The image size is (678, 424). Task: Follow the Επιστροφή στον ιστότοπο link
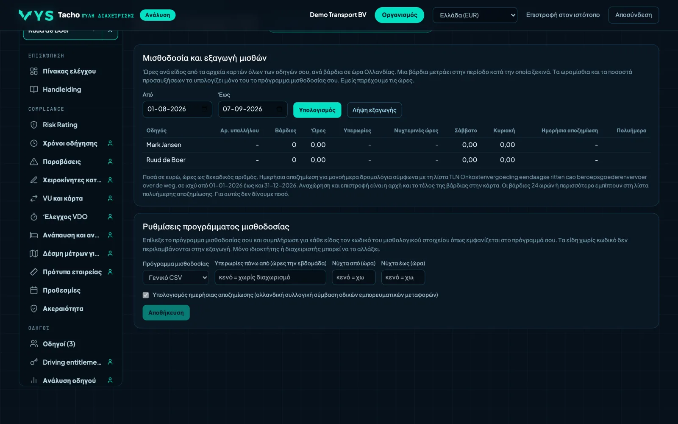pos(563,15)
